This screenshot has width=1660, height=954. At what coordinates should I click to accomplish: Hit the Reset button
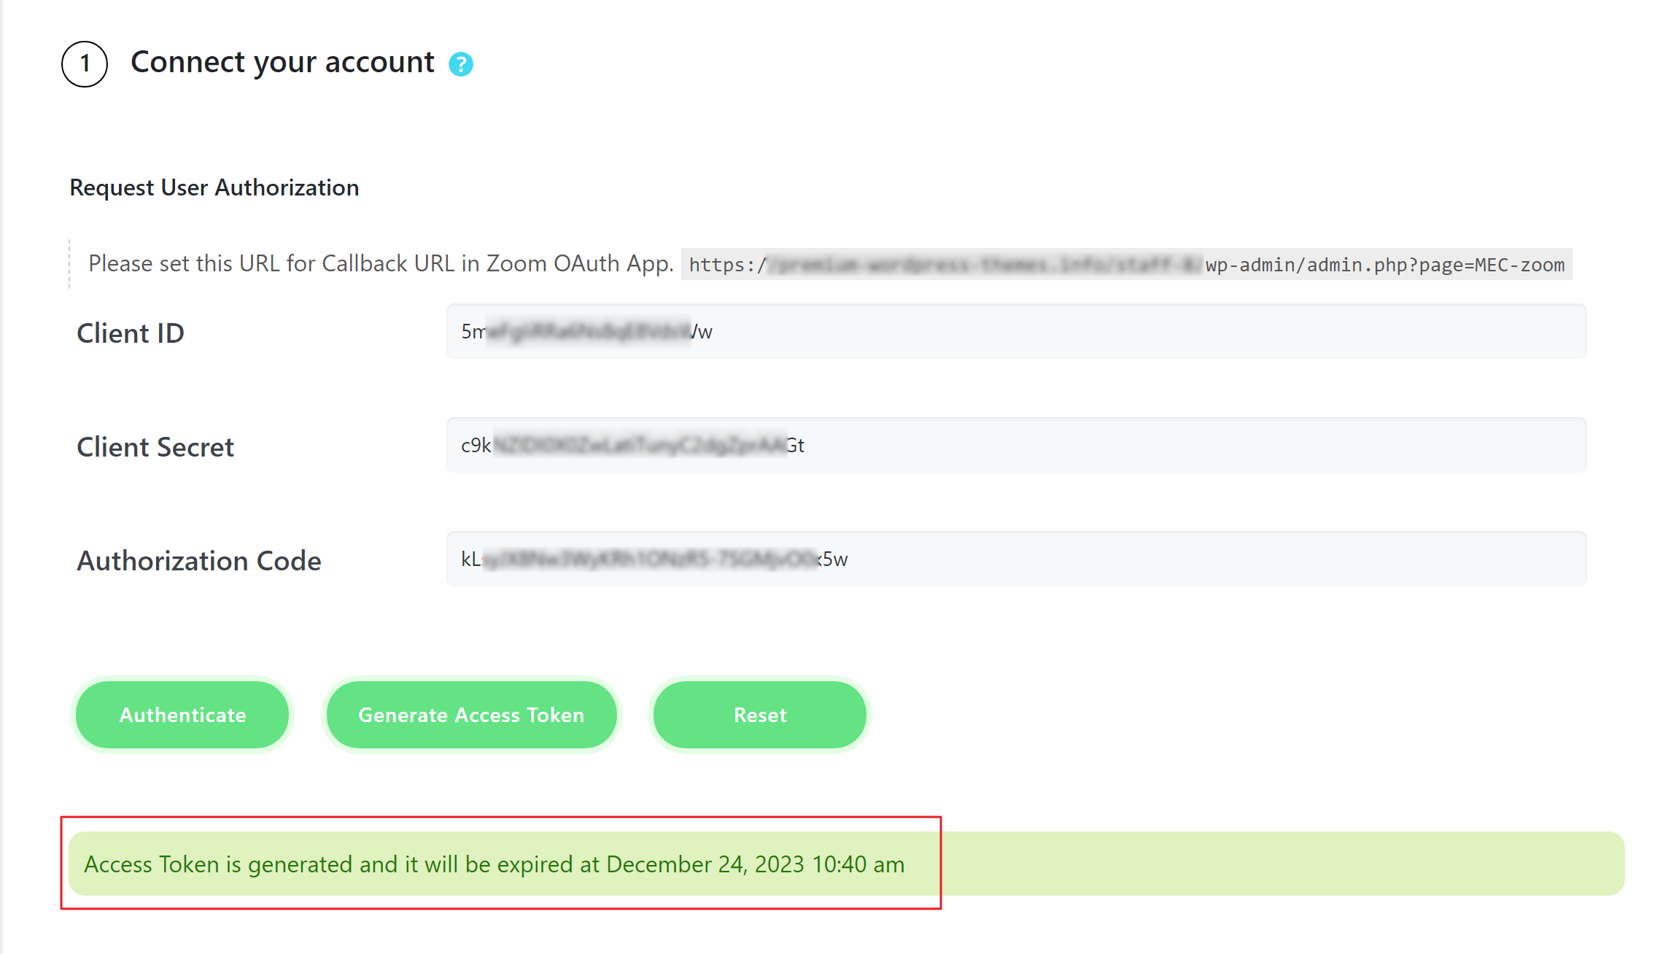pyautogui.click(x=759, y=715)
